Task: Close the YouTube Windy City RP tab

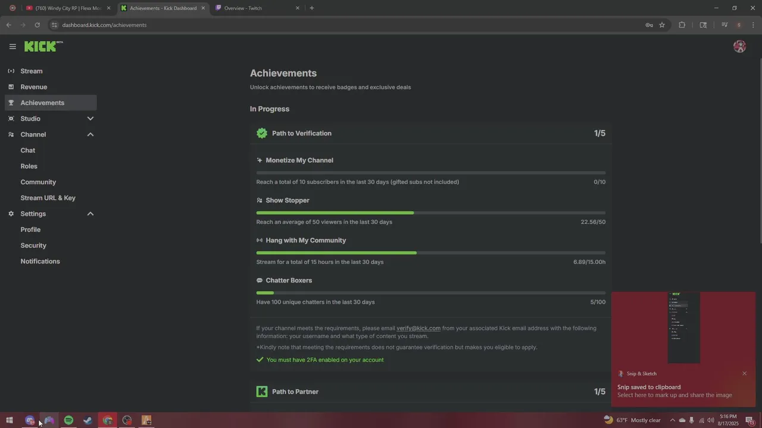Action: click(108, 8)
